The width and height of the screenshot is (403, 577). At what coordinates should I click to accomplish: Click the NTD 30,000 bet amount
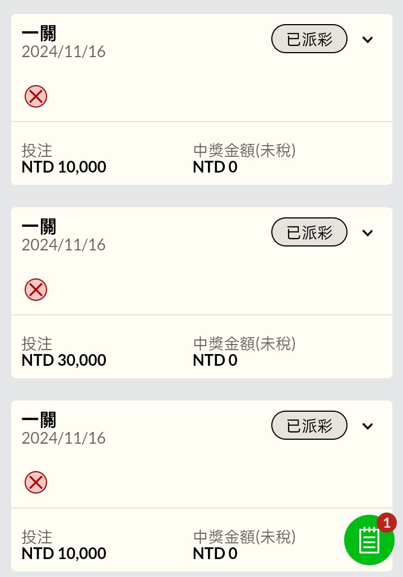[x=64, y=360]
